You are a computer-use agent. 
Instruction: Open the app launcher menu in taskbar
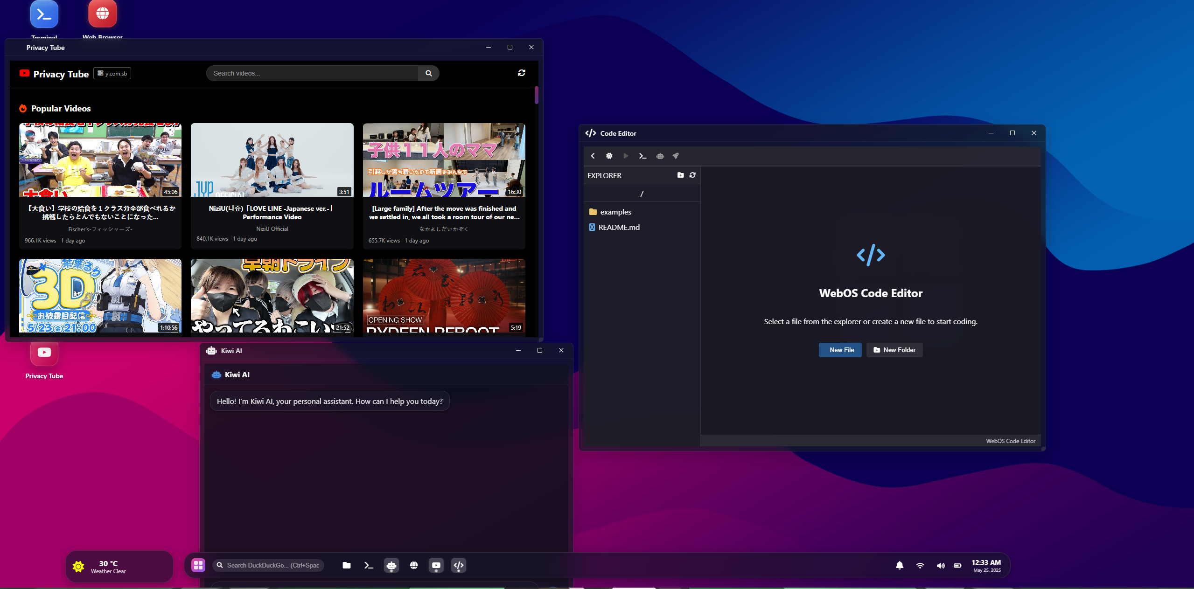tap(198, 565)
